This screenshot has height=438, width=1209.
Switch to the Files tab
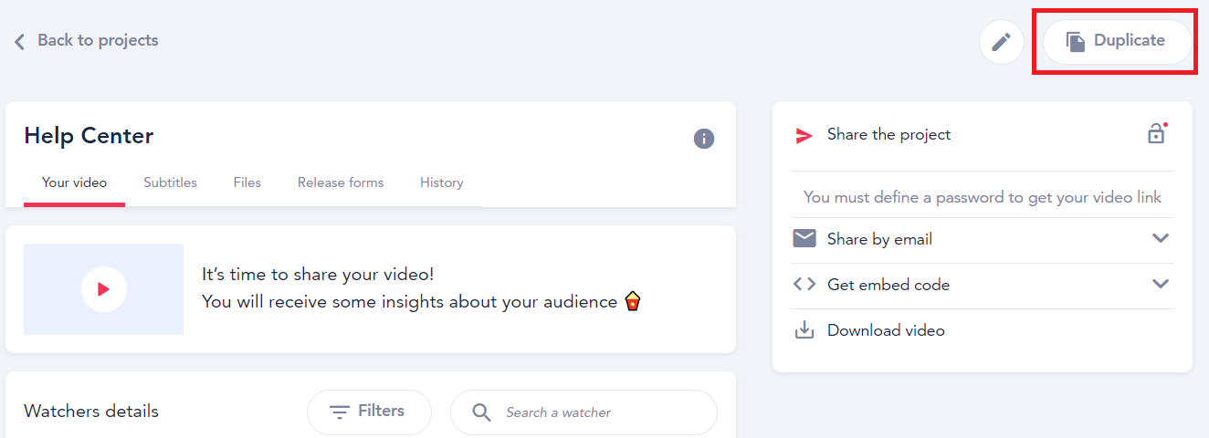click(x=247, y=182)
